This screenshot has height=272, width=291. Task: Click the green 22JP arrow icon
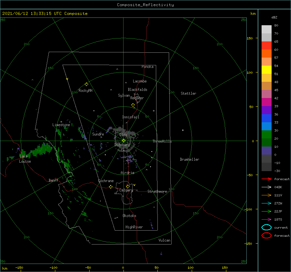tap(266, 211)
